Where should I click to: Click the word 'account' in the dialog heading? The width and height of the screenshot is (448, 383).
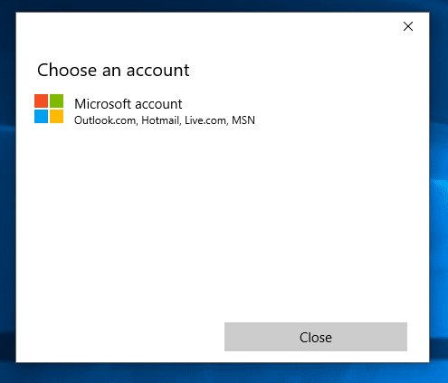(x=157, y=72)
